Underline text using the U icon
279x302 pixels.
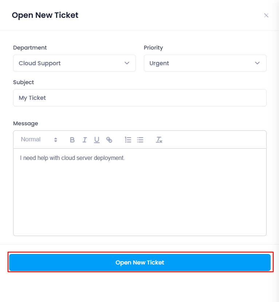pyautogui.click(x=97, y=140)
